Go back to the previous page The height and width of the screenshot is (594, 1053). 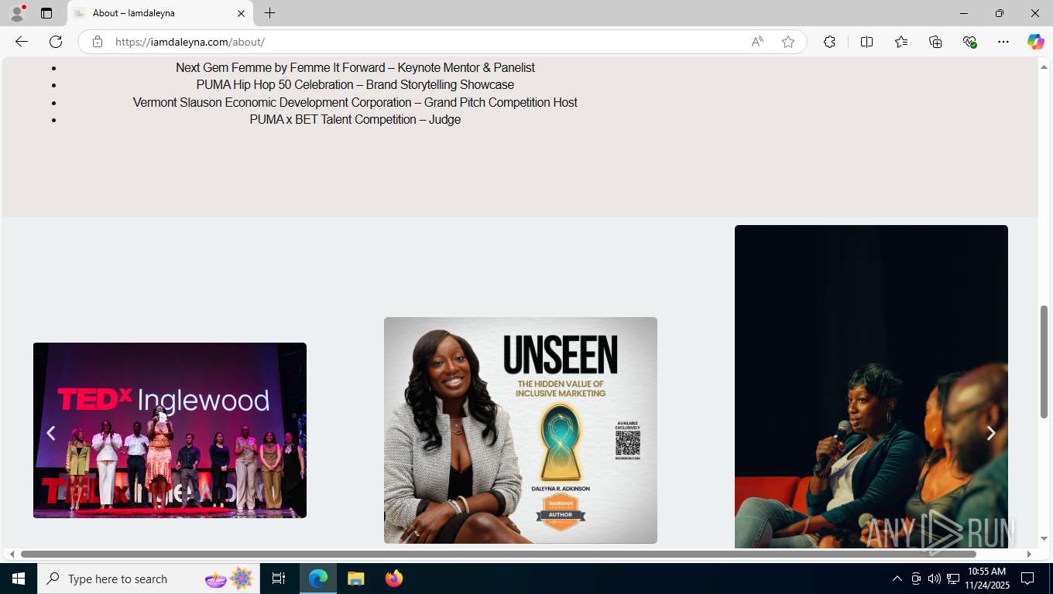(x=22, y=42)
